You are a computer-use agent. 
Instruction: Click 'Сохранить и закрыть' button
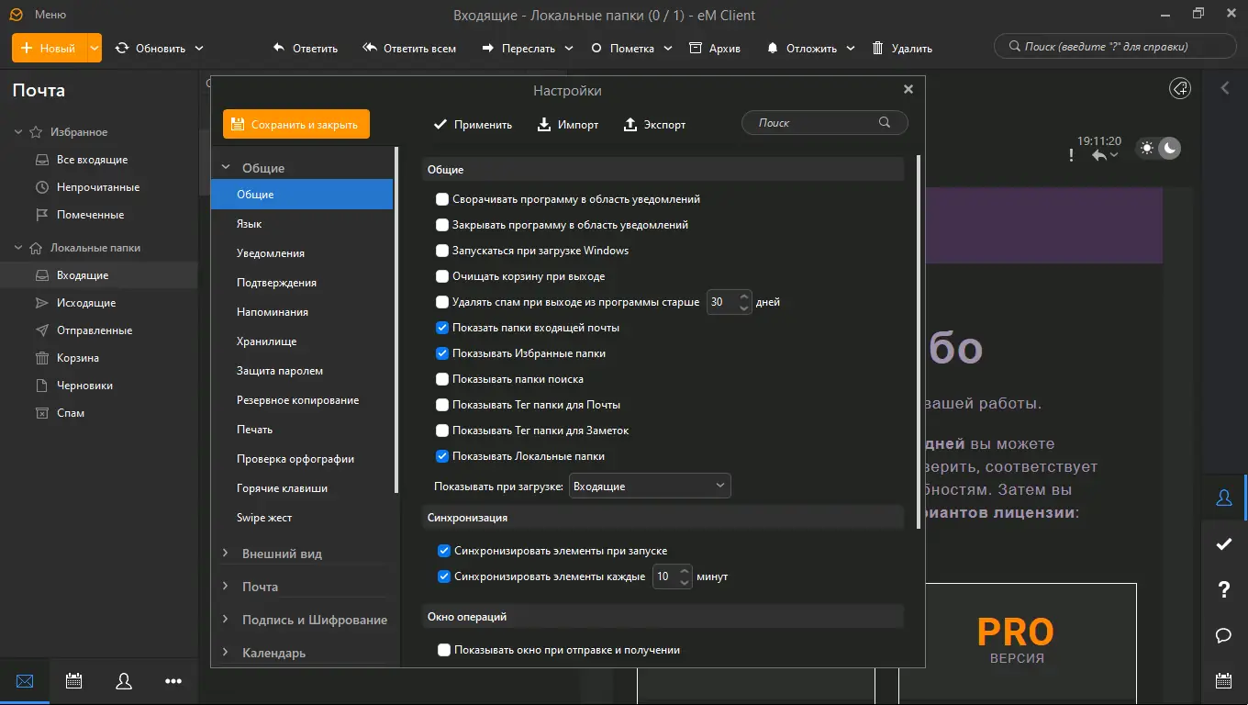click(x=296, y=124)
